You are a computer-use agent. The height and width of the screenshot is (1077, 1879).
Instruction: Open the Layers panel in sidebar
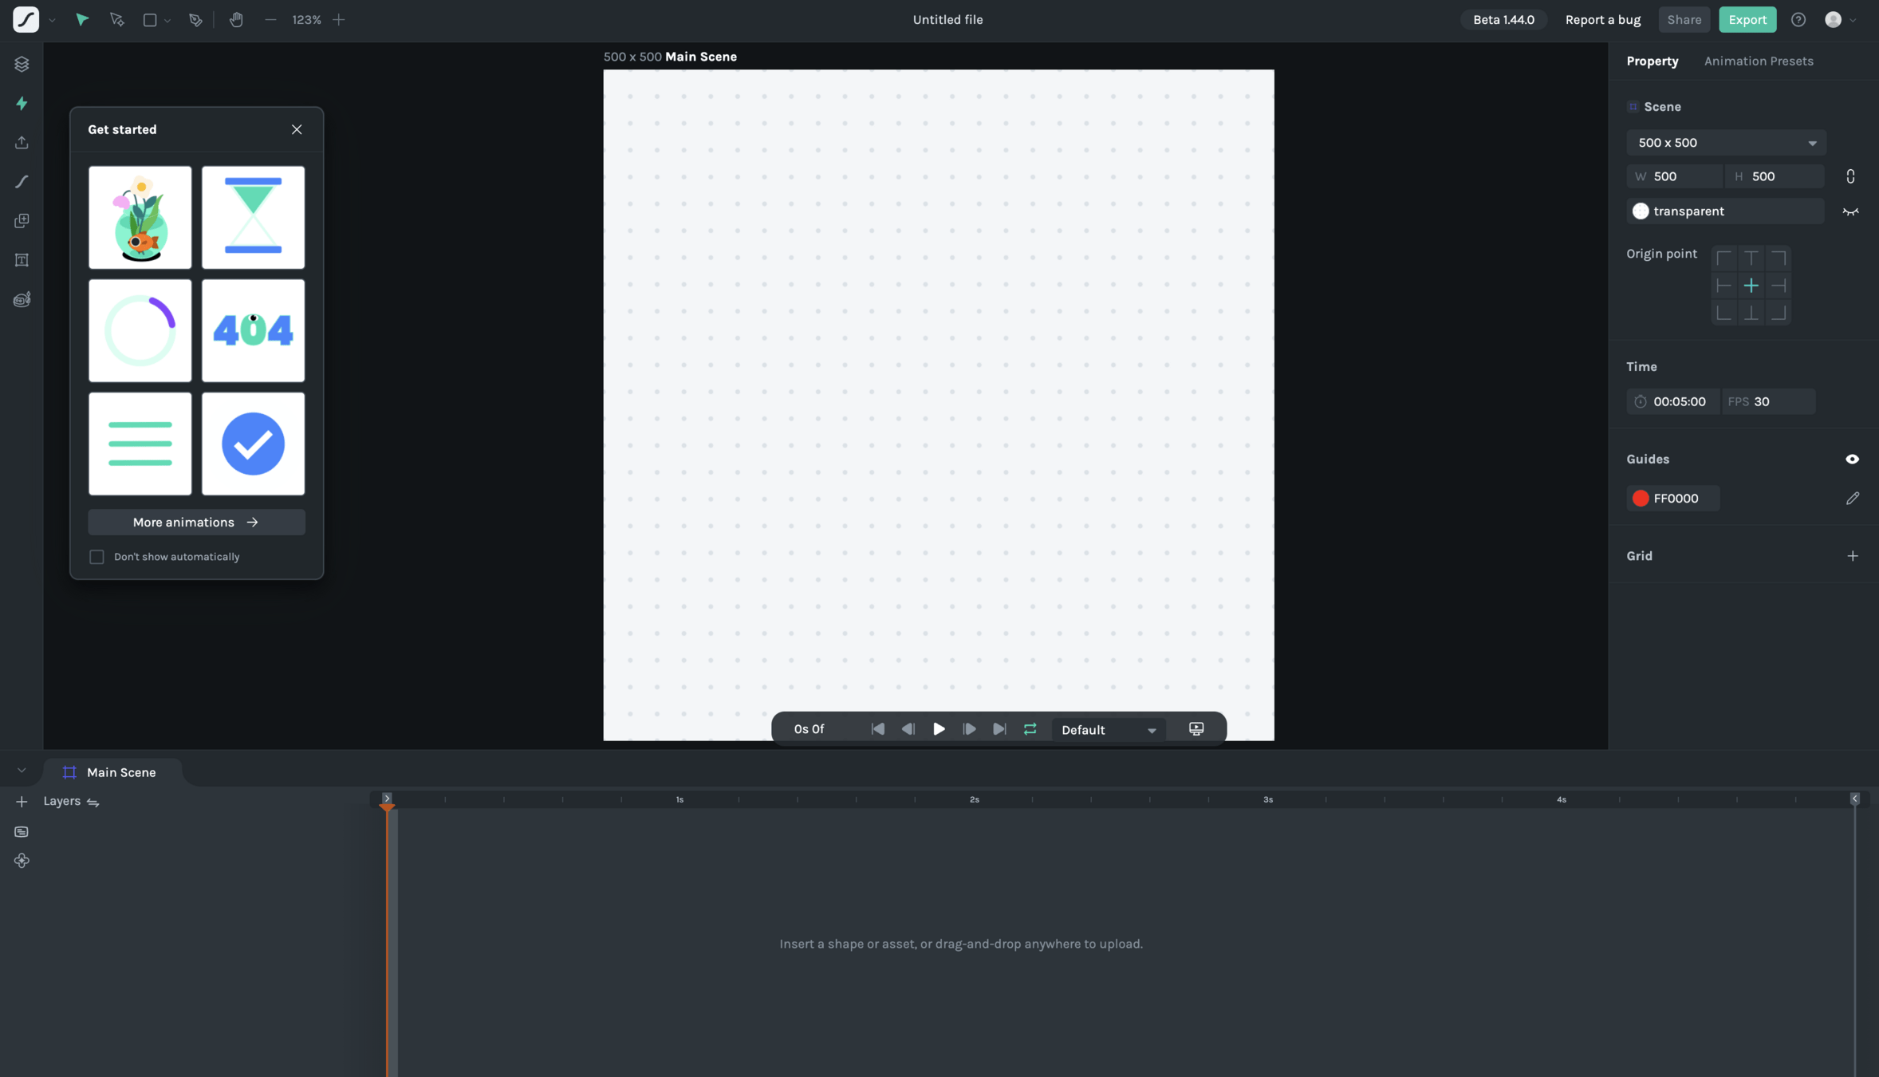(22, 64)
